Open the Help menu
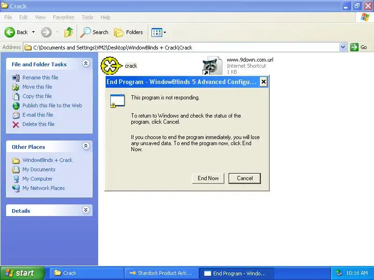374x280 pixels. coord(105,17)
